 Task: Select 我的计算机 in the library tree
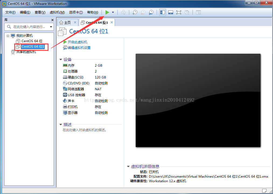(x=24, y=36)
